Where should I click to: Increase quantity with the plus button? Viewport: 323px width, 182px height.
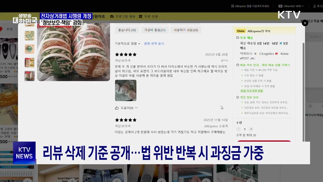pos(251,129)
